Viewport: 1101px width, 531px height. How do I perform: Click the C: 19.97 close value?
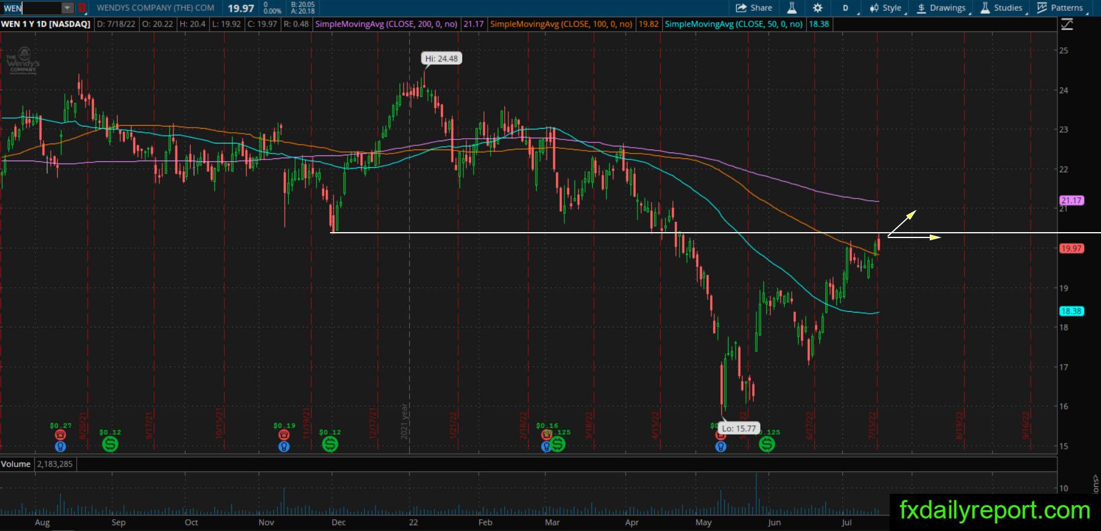click(x=262, y=24)
